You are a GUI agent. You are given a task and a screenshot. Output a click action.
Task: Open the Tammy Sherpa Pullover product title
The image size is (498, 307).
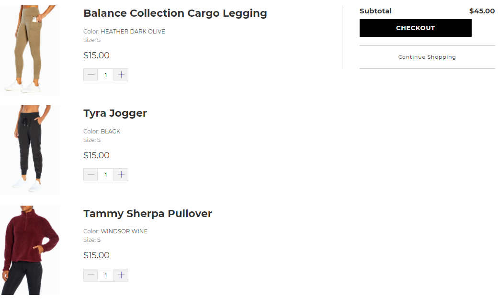tap(147, 214)
